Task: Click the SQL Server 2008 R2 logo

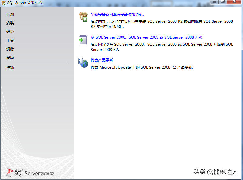Action: coord(30,173)
